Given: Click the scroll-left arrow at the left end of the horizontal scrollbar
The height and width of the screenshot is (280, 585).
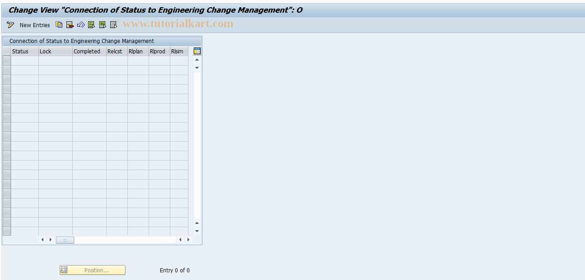Looking at the screenshot, I should tap(43, 240).
